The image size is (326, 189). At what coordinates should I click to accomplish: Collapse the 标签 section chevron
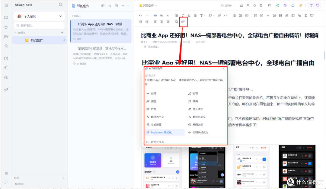point(63,178)
